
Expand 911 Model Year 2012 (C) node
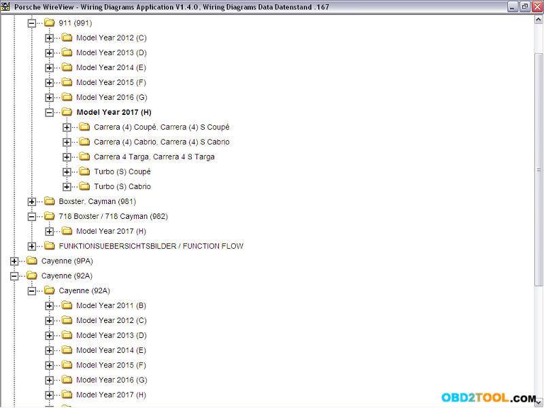pos(49,38)
